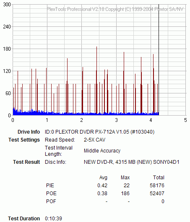
Task: Select the POF total value 0
Action: 163,201
